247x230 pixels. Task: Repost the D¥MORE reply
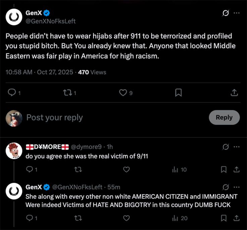point(78,170)
